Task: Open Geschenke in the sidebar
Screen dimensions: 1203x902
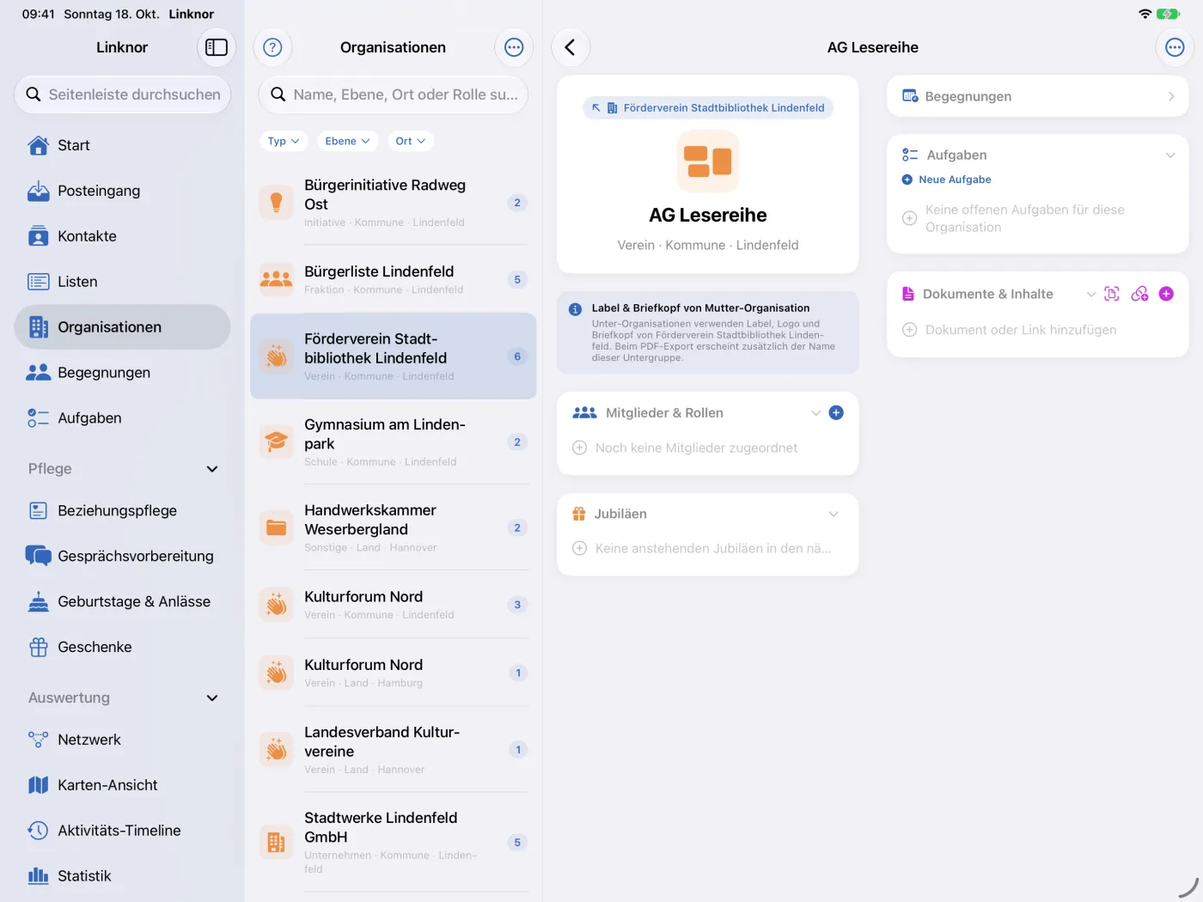Action: click(x=122, y=647)
